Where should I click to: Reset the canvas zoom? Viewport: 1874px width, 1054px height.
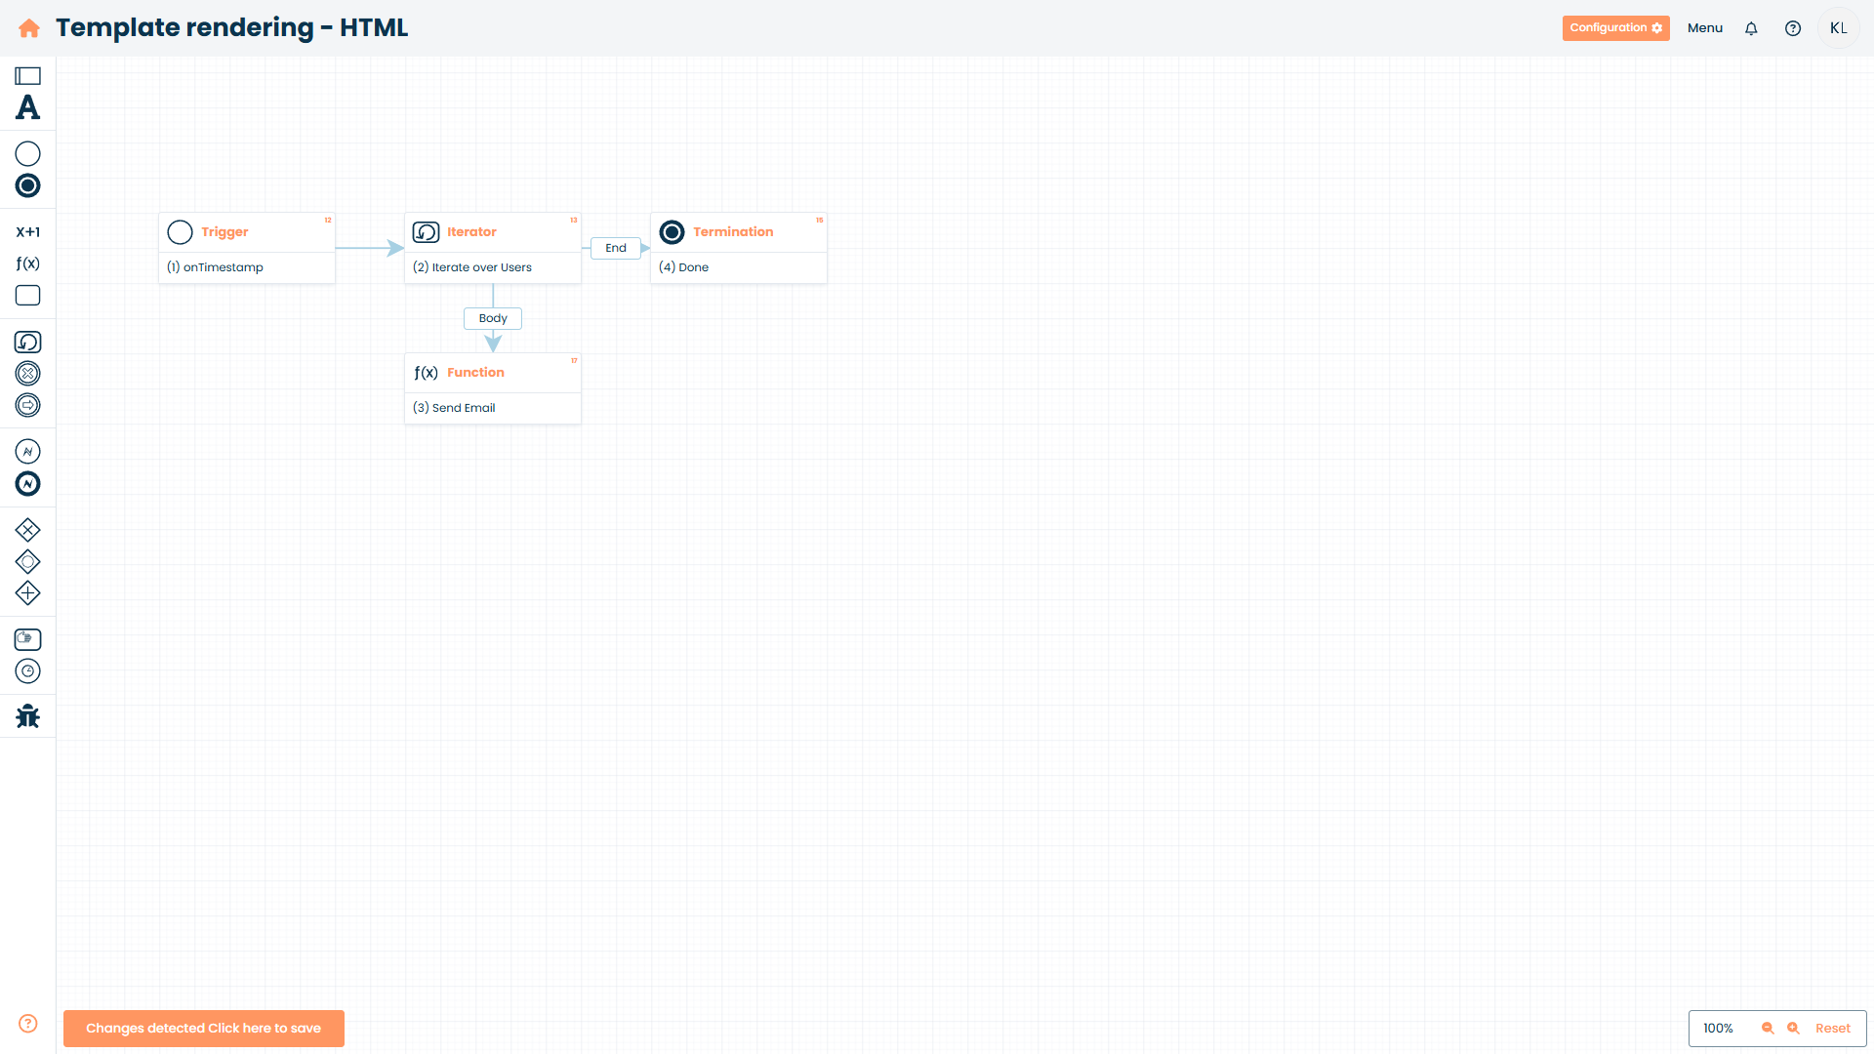pyautogui.click(x=1832, y=1029)
